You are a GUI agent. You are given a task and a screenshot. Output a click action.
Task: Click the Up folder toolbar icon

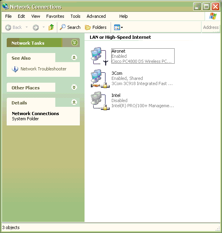point(51,27)
